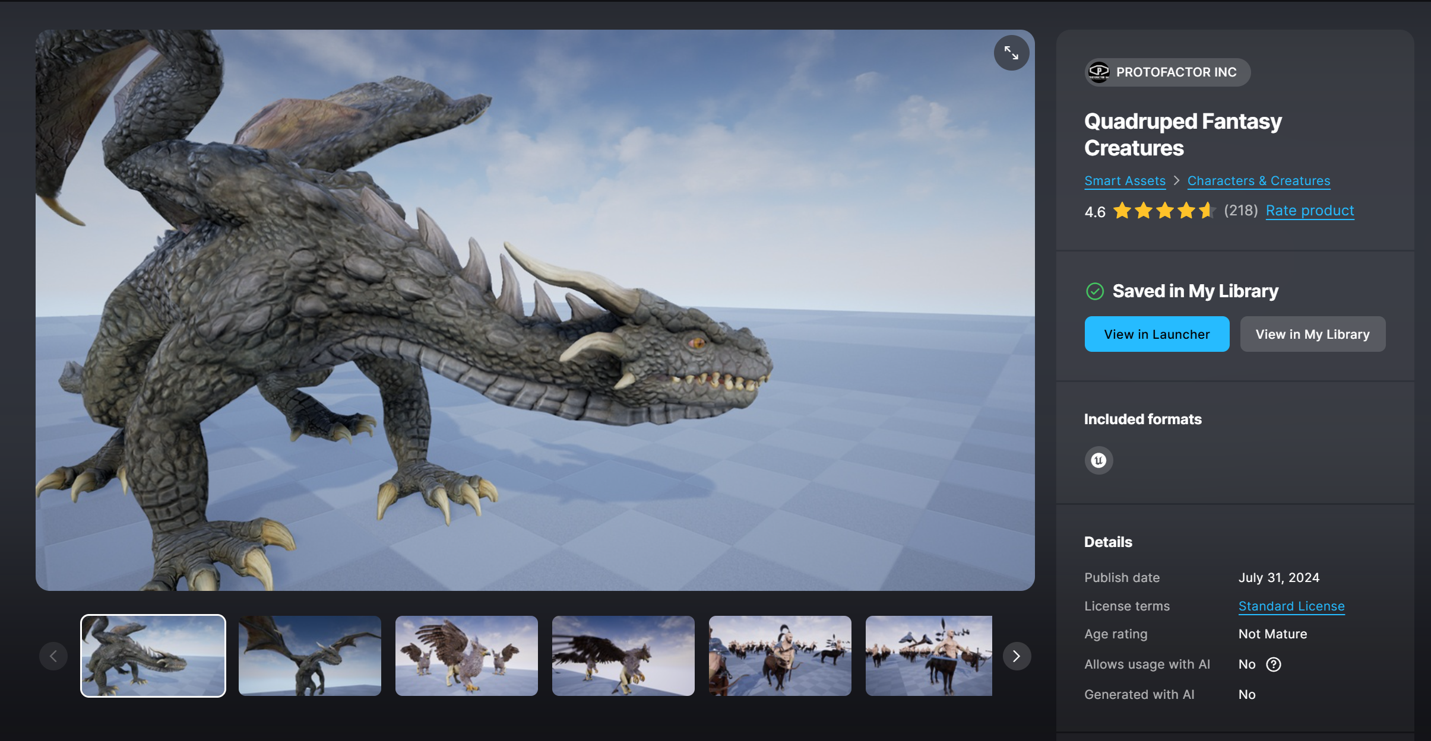The height and width of the screenshot is (741, 1431).
Task: Open the Rate product link
Action: (x=1310, y=211)
